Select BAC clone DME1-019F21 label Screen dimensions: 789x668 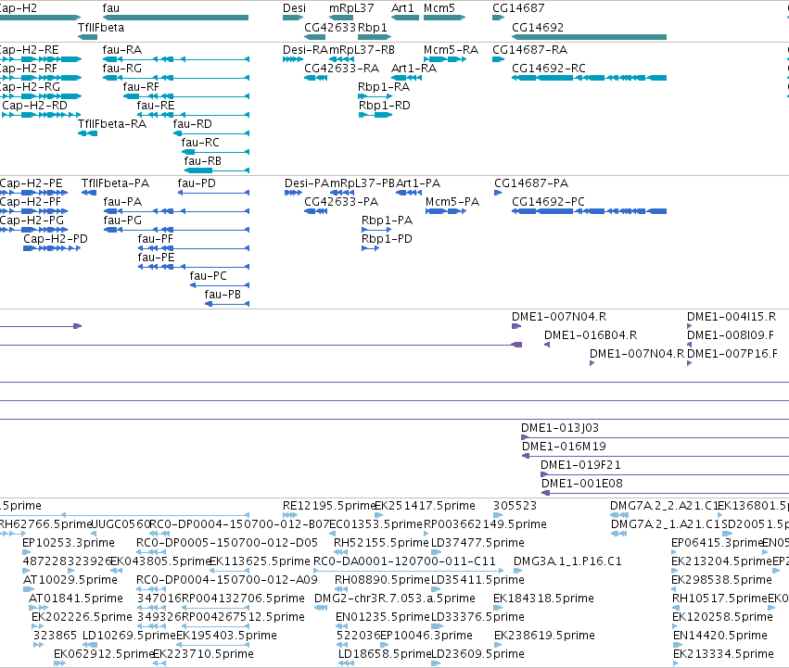580,465
